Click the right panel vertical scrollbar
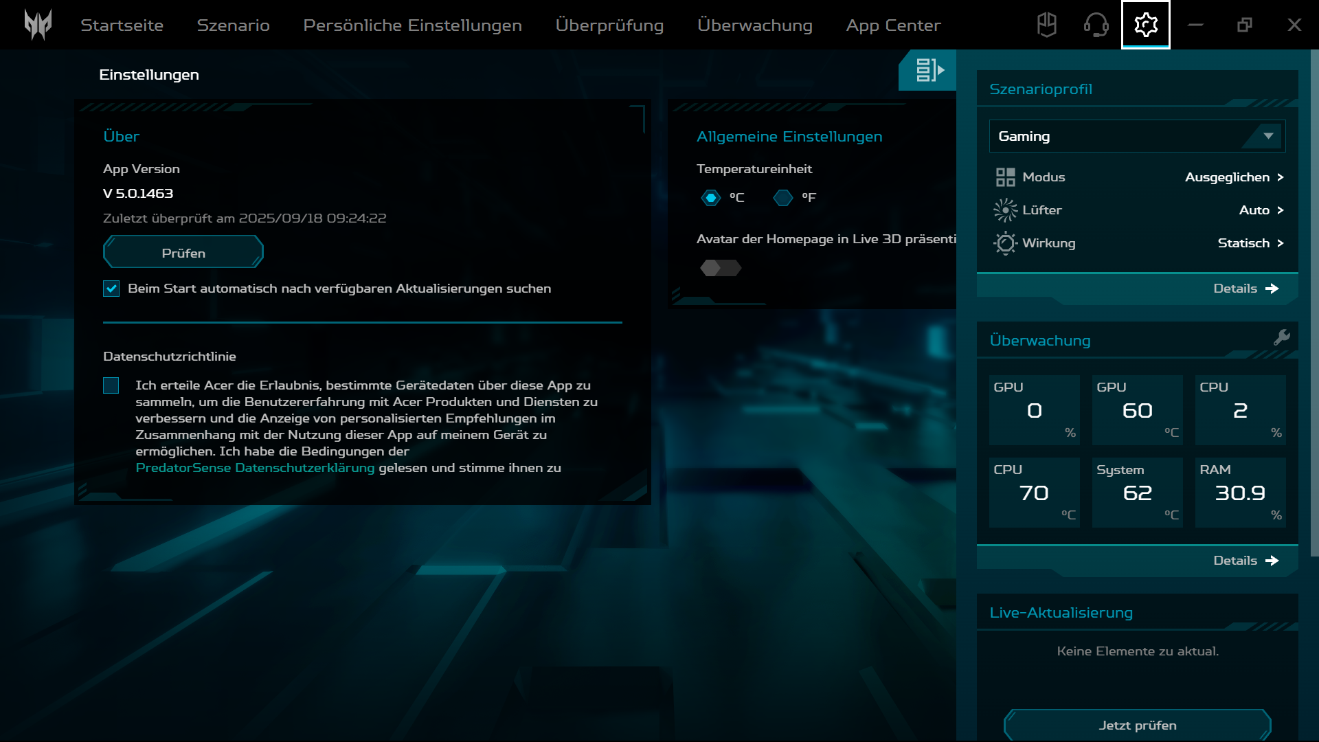Image resolution: width=1319 pixels, height=742 pixels. [1314, 302]
